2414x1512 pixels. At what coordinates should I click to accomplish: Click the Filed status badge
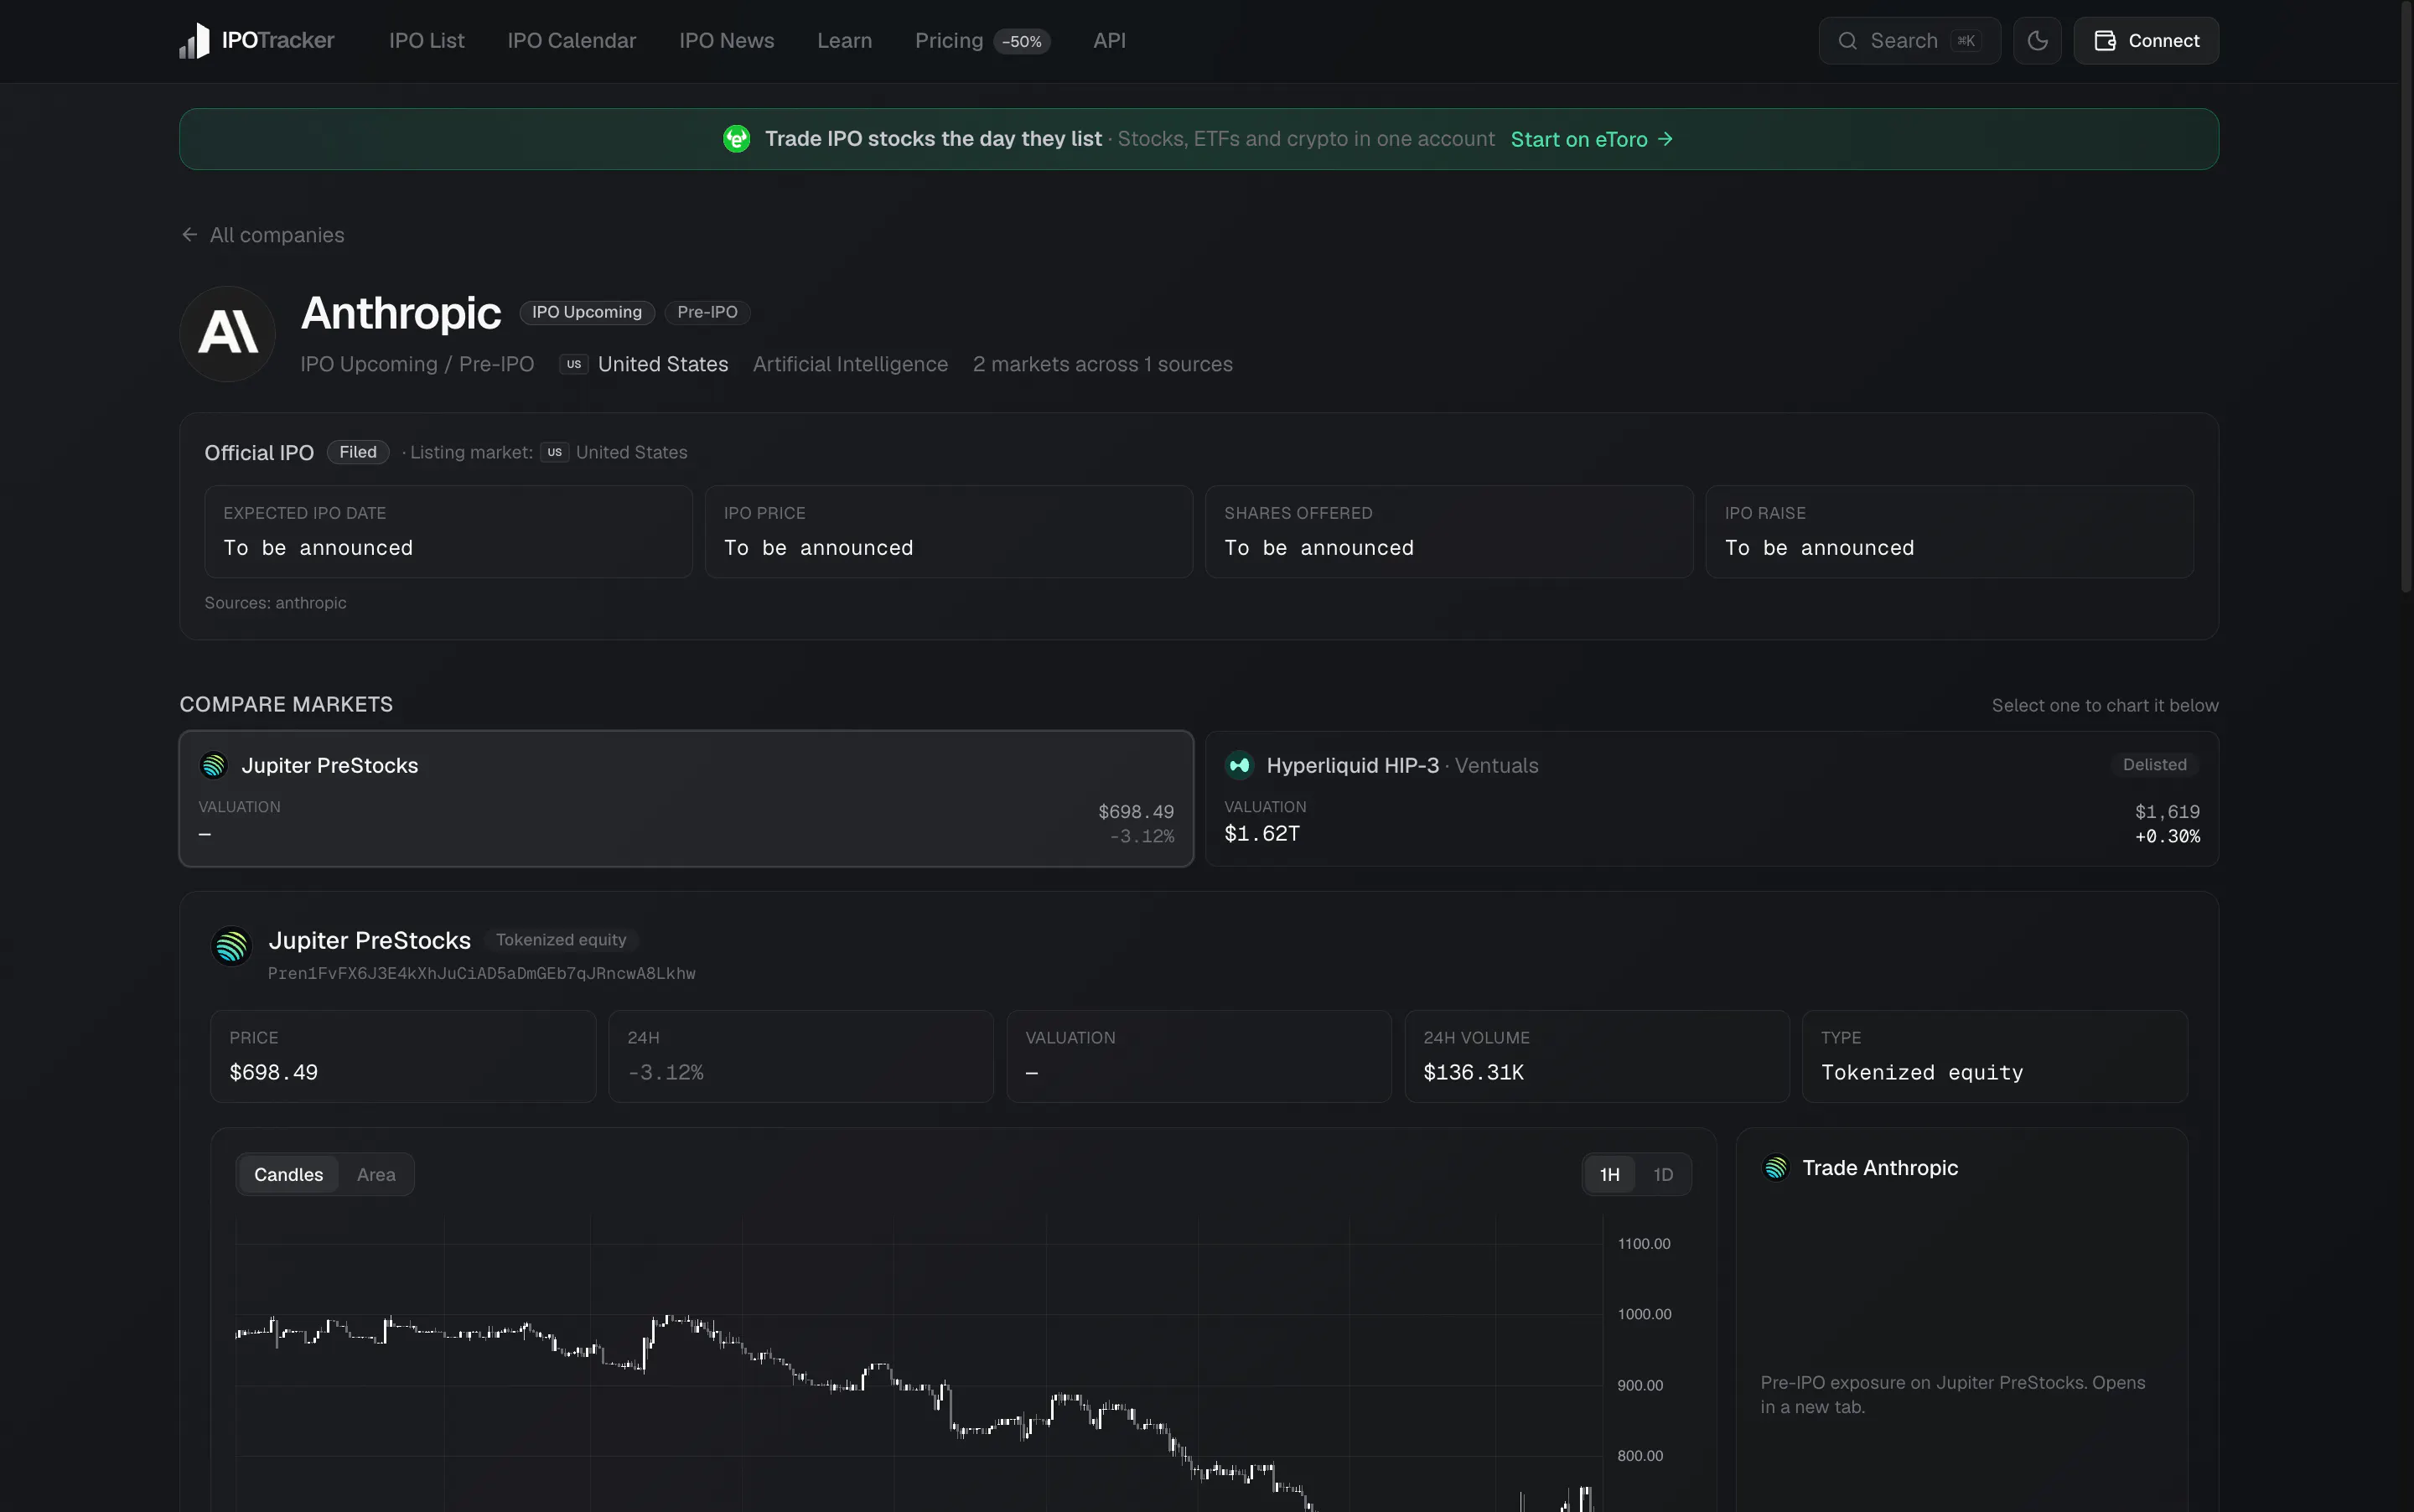point(358,453)
